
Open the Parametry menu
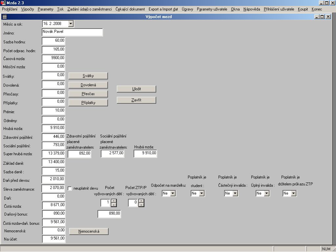point(45,9)
